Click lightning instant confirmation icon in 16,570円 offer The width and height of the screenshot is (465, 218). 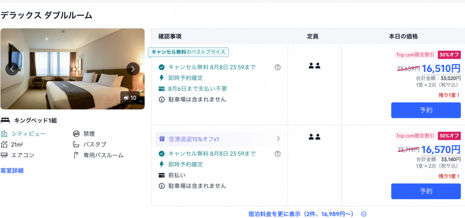162,164
